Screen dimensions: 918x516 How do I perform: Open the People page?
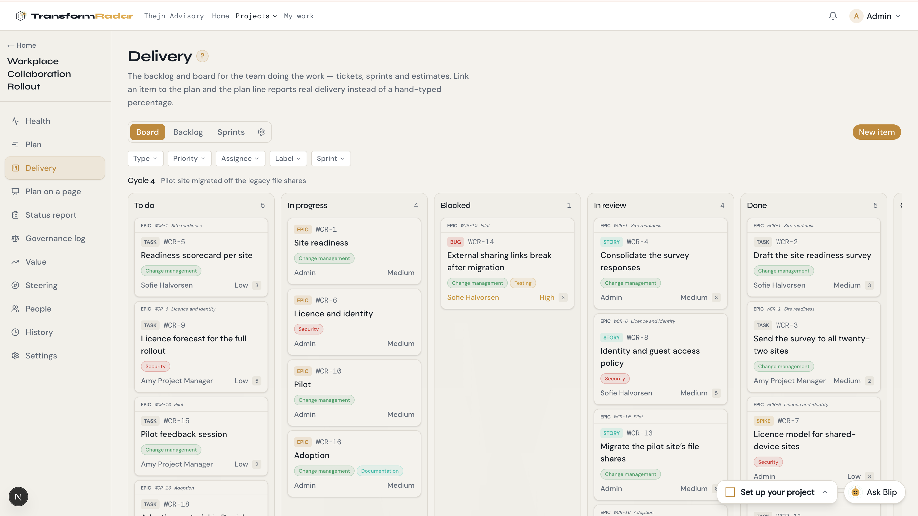[55, 309]
